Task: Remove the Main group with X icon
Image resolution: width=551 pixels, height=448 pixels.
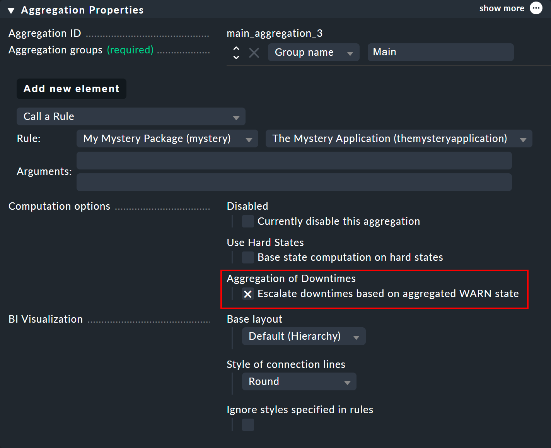Action: click(254, 53)
